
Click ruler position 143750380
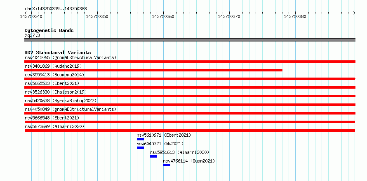point(295,16)
